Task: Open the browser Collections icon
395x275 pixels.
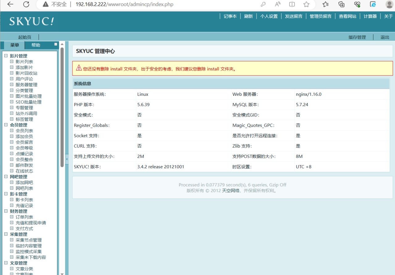Action: click(x=341, y=4)
